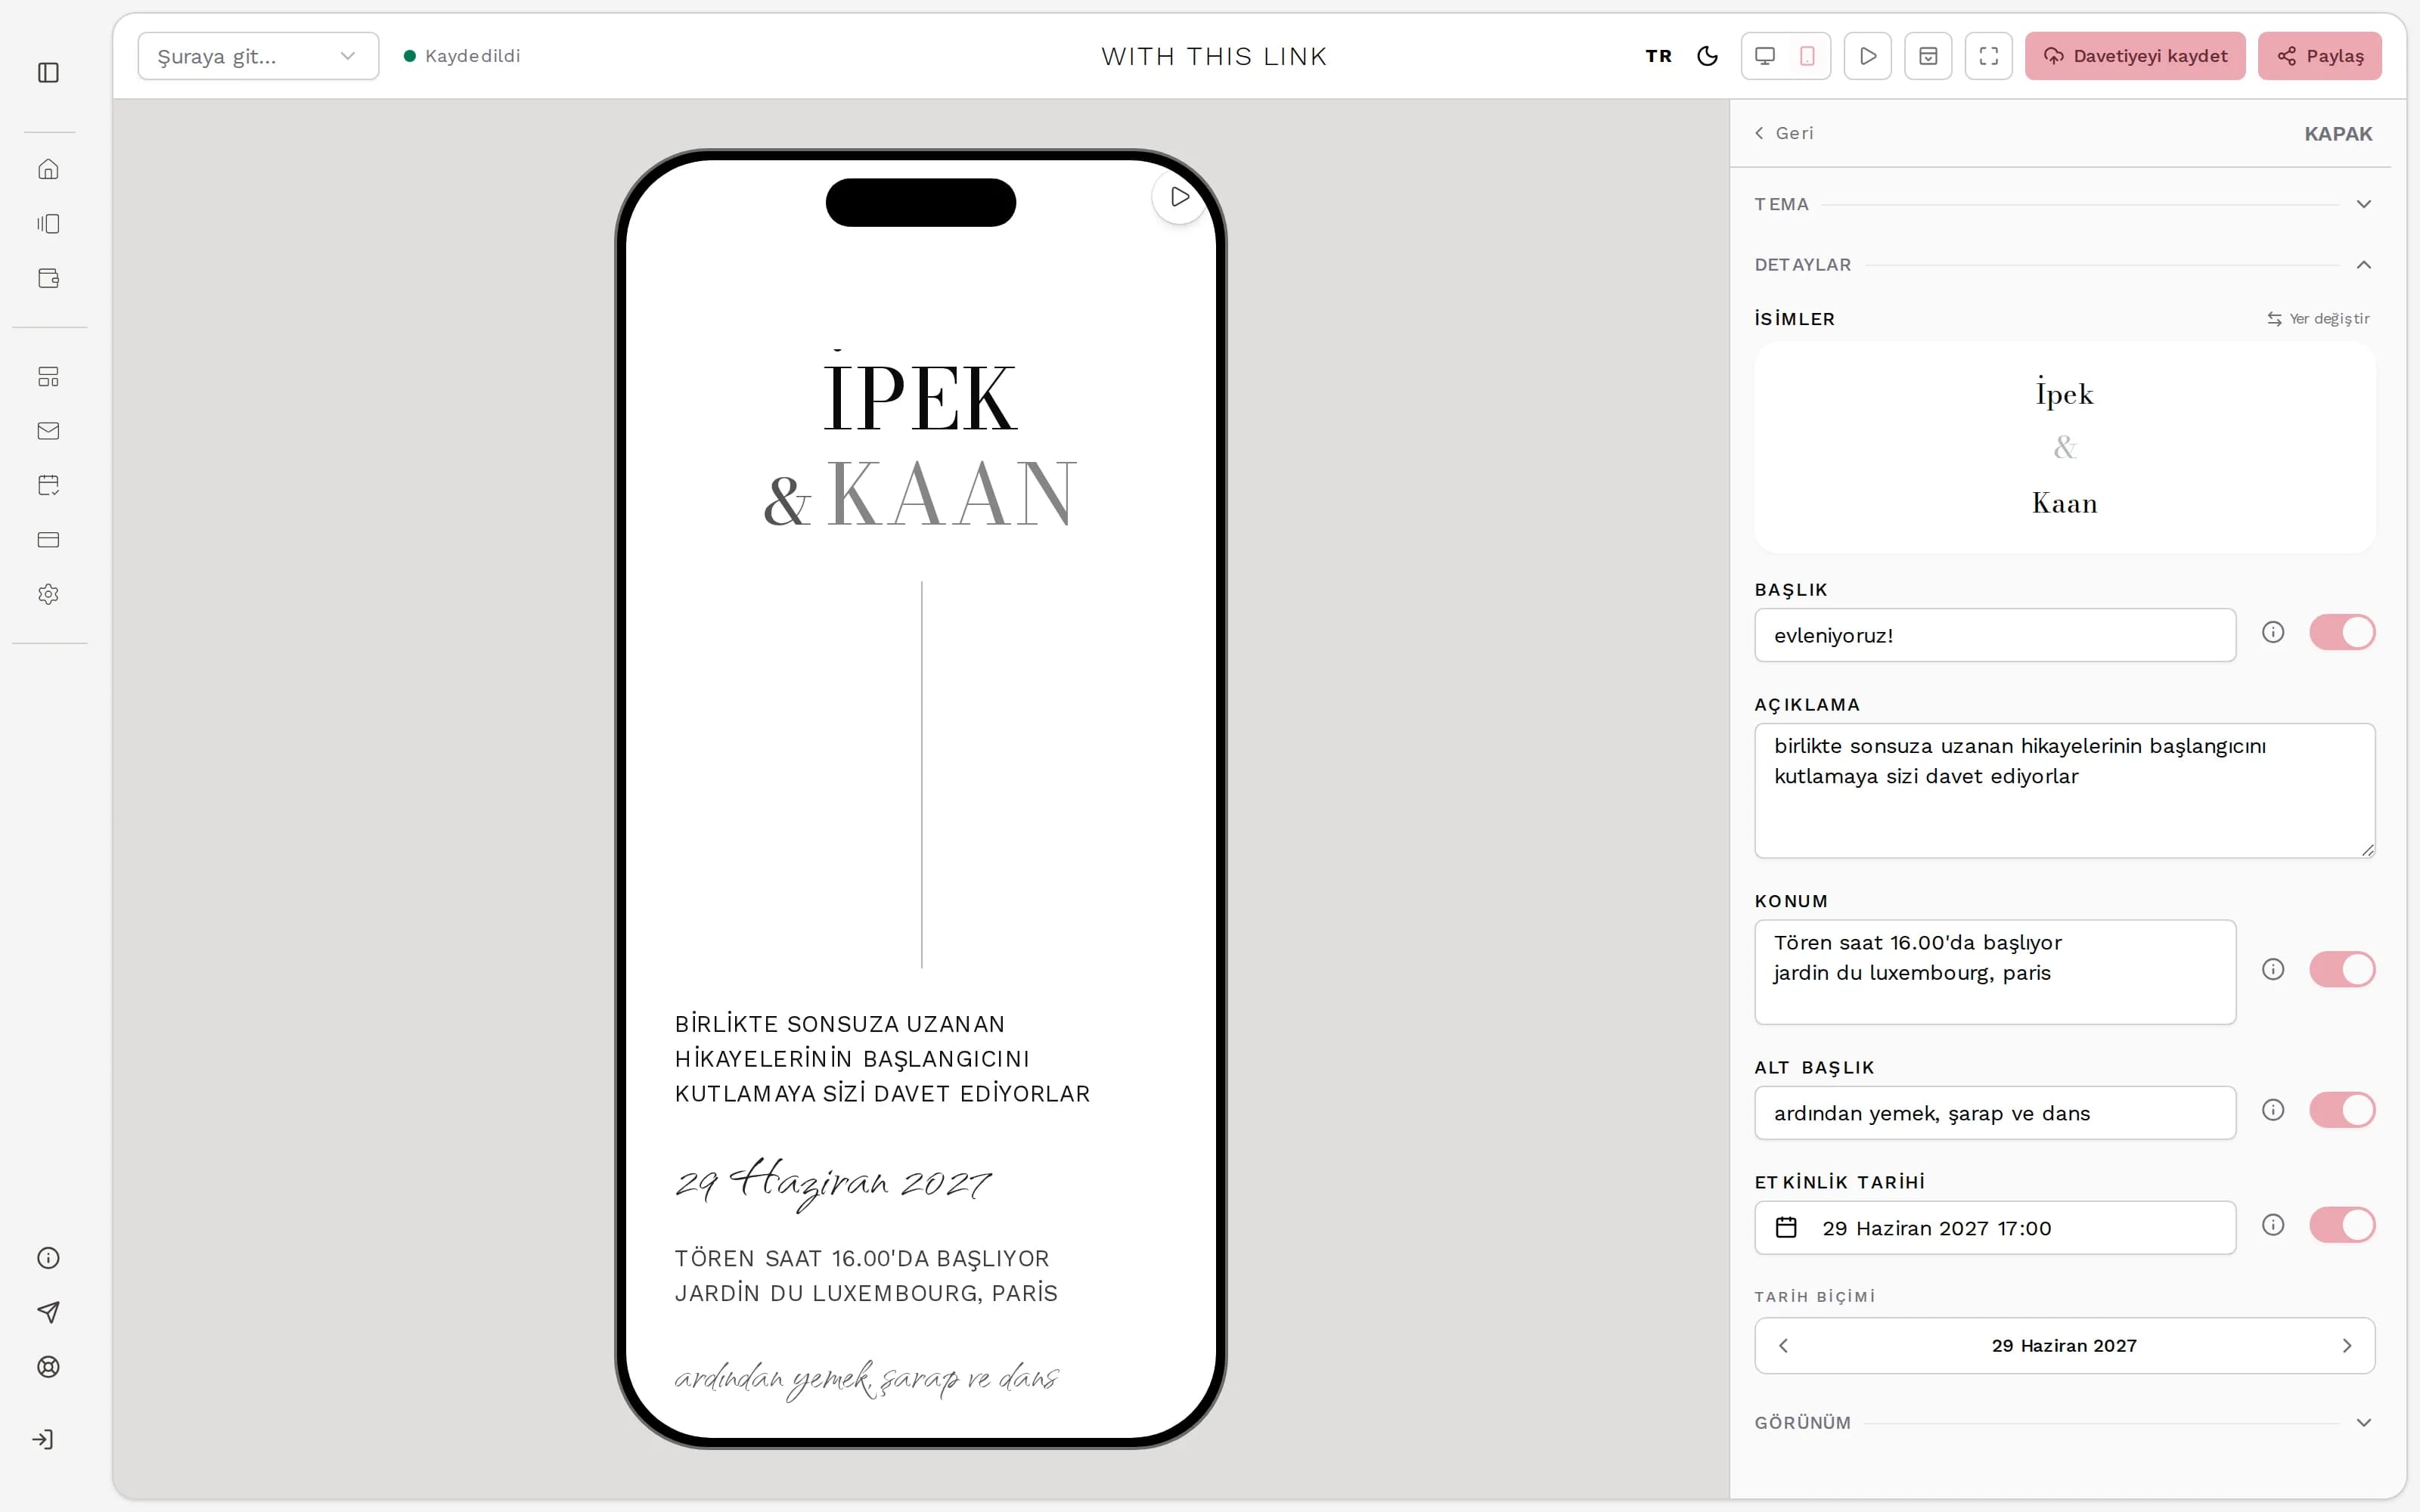Disable the Etkinlik Tarihi toggle
Viewport: 2420px width, 1512px height.
(x=2342, y=1225)
